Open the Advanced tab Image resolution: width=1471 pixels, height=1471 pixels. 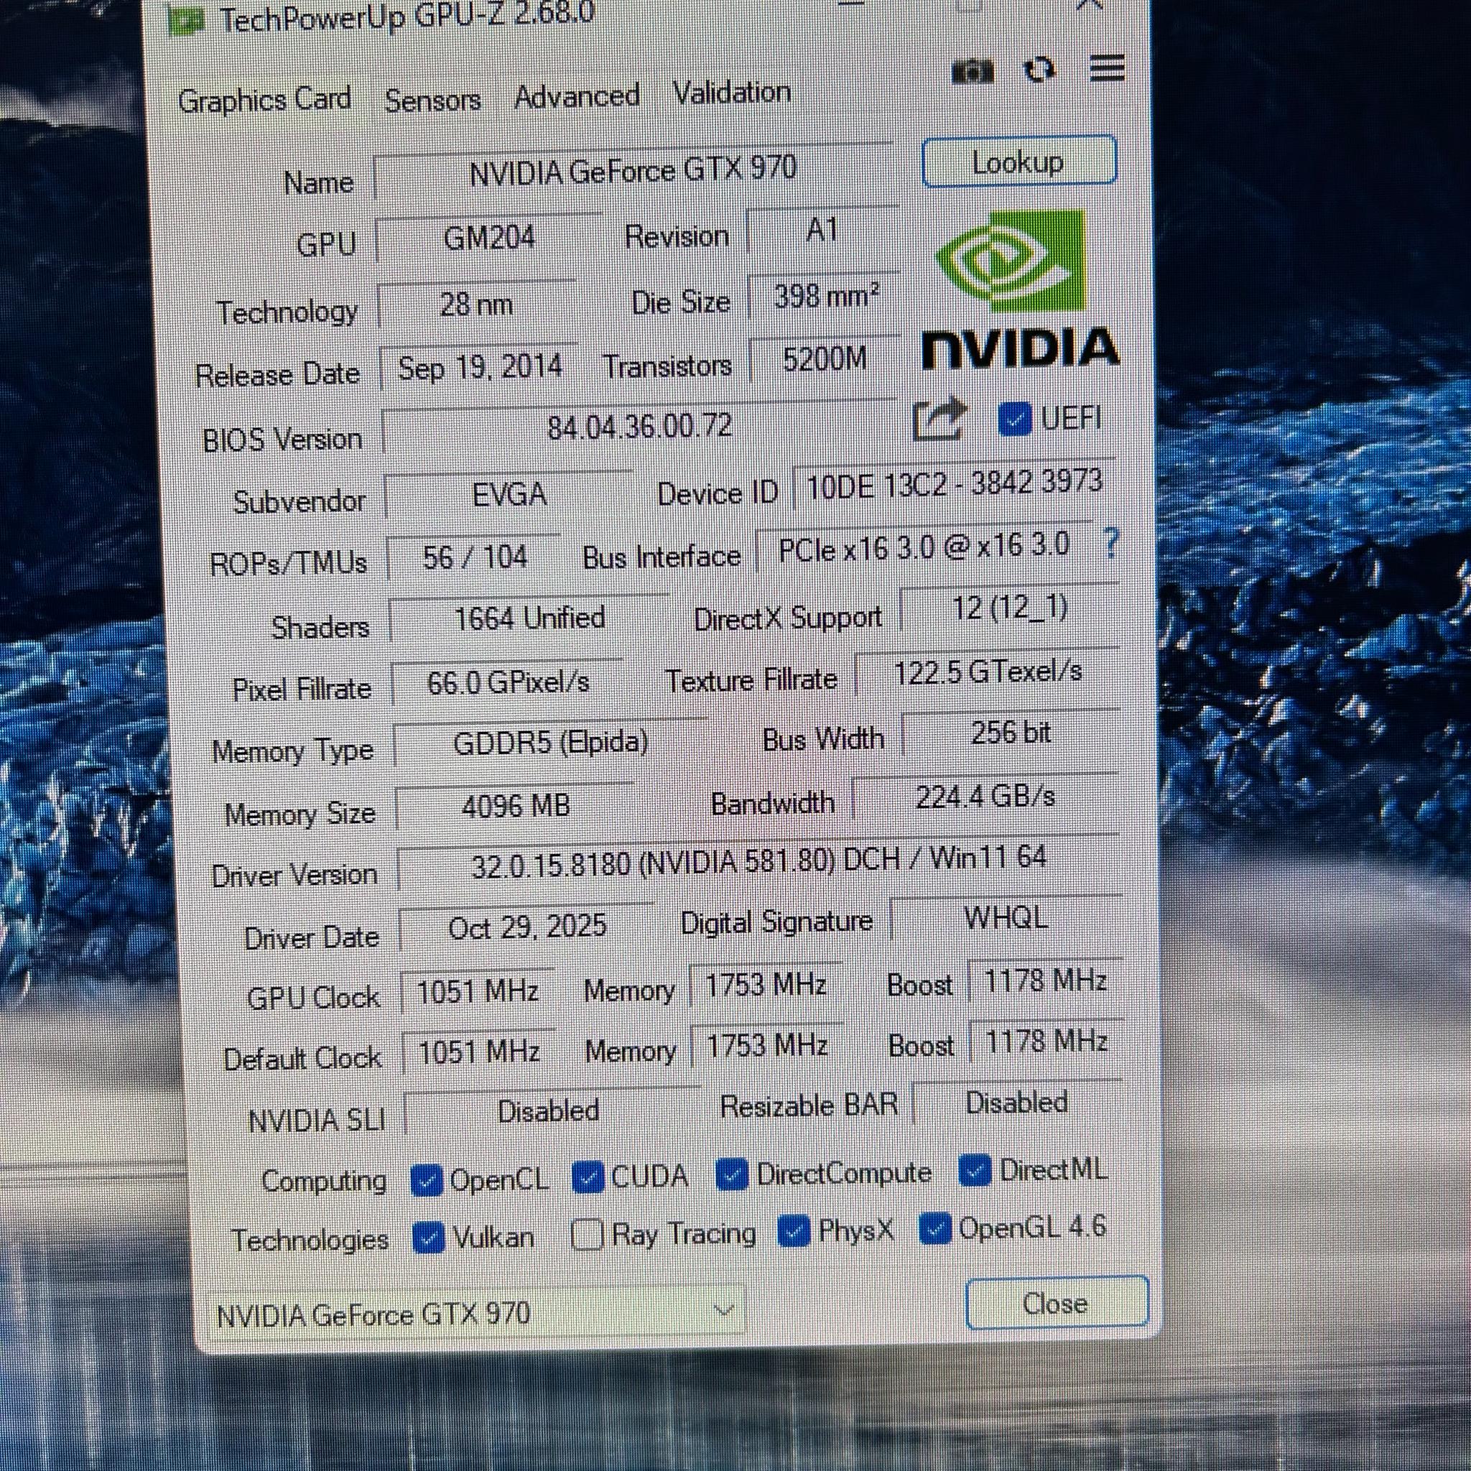[x=576, y=97]
